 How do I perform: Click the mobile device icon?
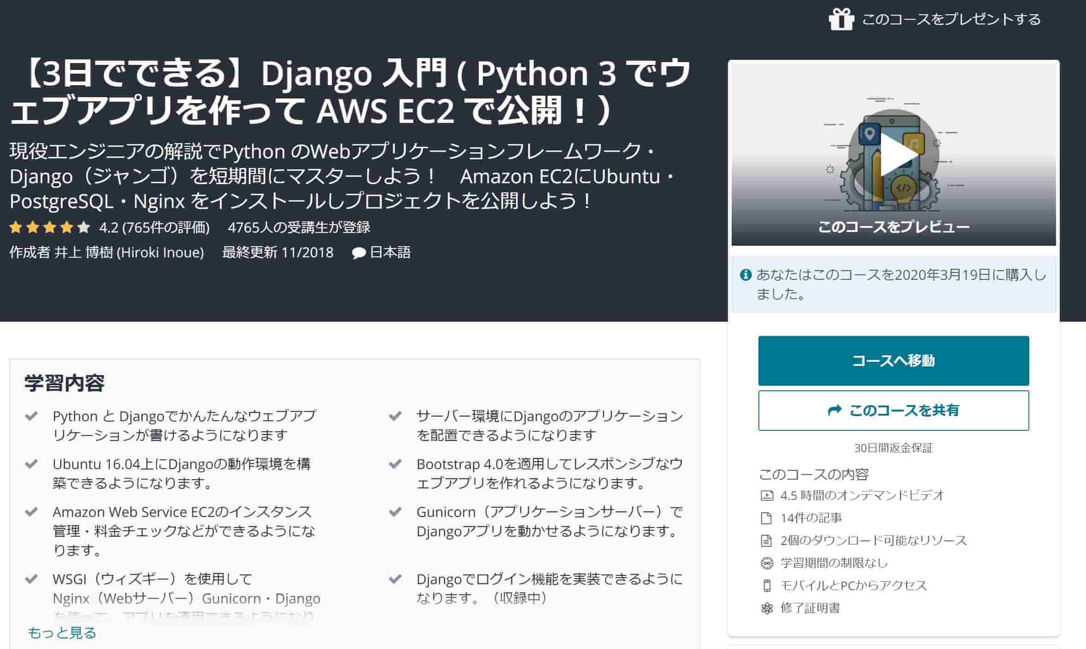(767, 585)
